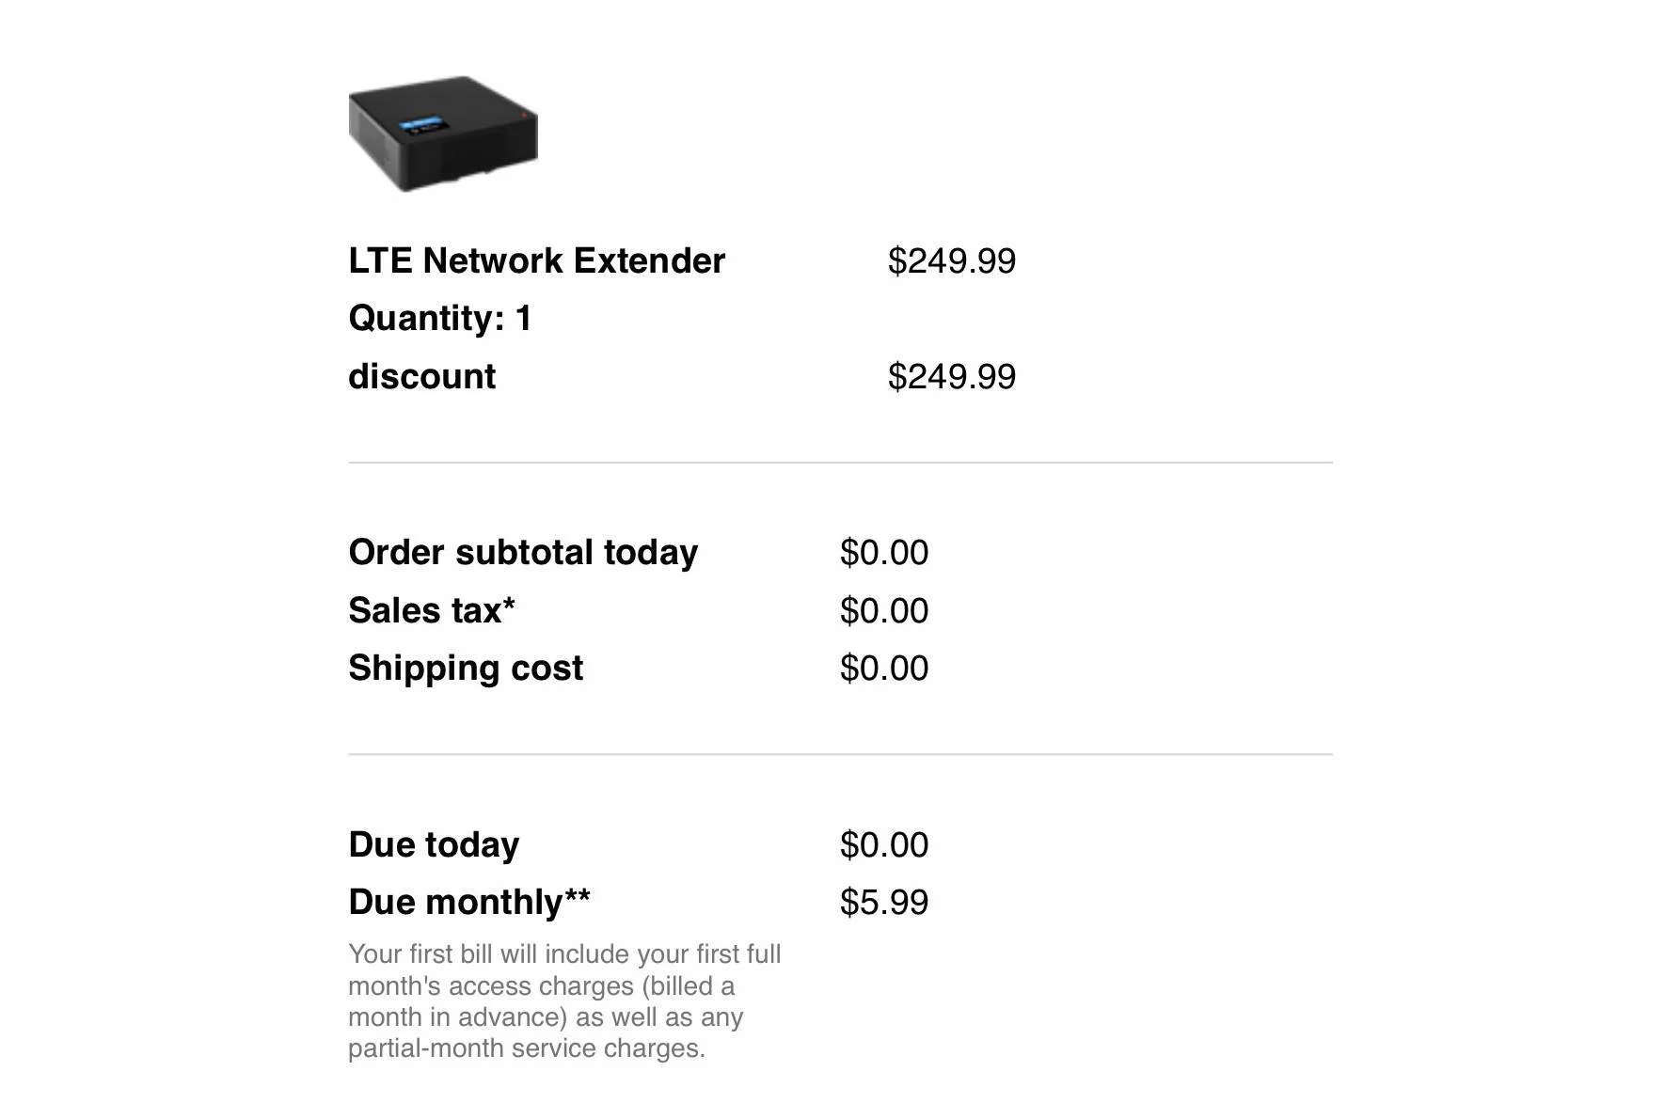
Task: Click the divider line above Due today
Action: (840, 754)
